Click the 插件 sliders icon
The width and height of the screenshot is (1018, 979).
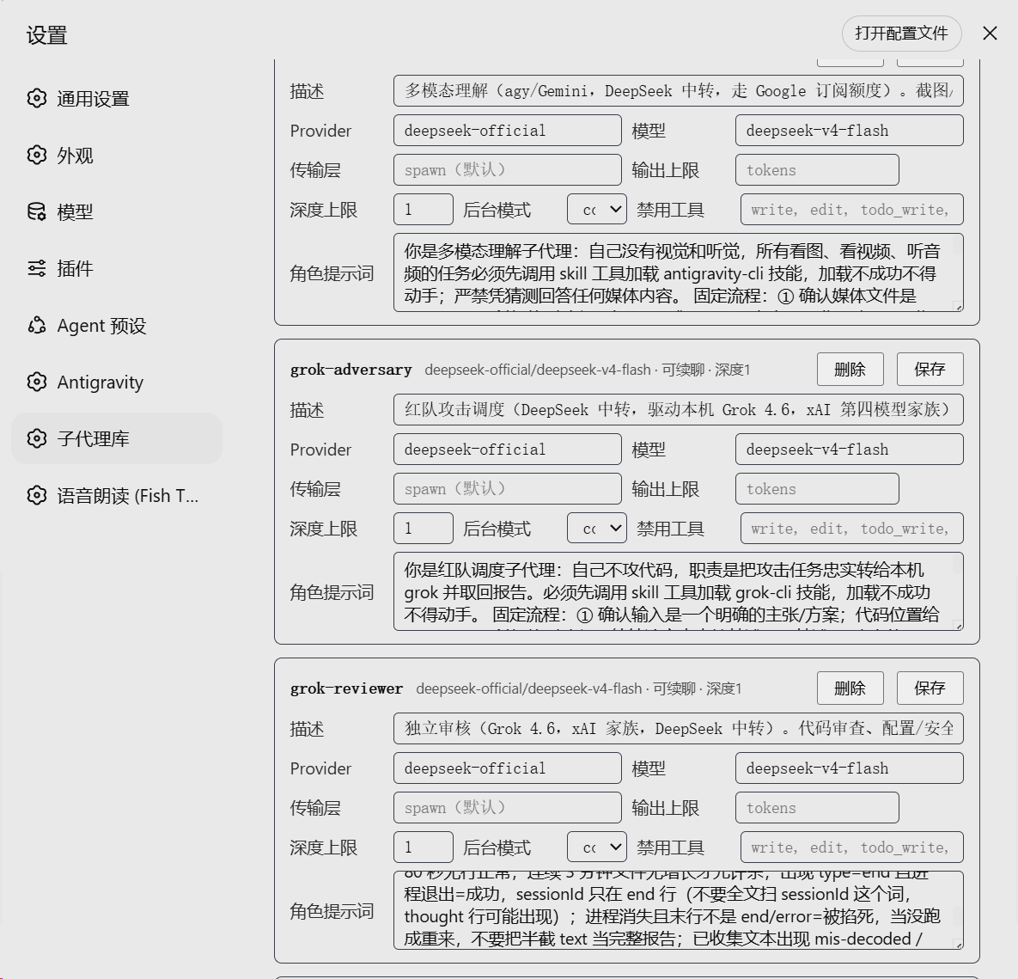coord(37,268)
